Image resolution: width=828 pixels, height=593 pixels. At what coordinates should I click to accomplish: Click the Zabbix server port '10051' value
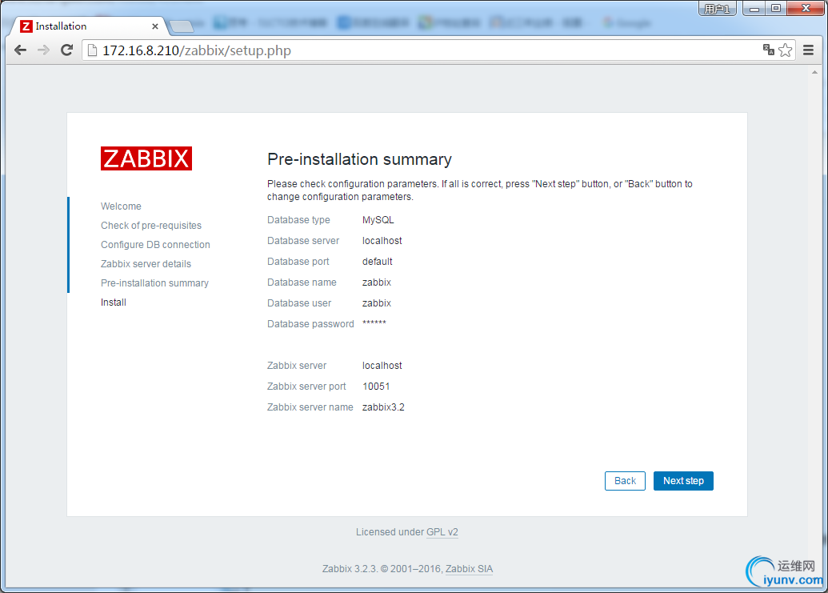pyautogui.click(x=376, y=387)
